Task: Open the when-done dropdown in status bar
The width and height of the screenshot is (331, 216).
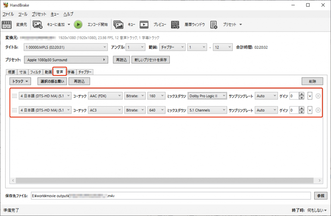Action: 317,210
